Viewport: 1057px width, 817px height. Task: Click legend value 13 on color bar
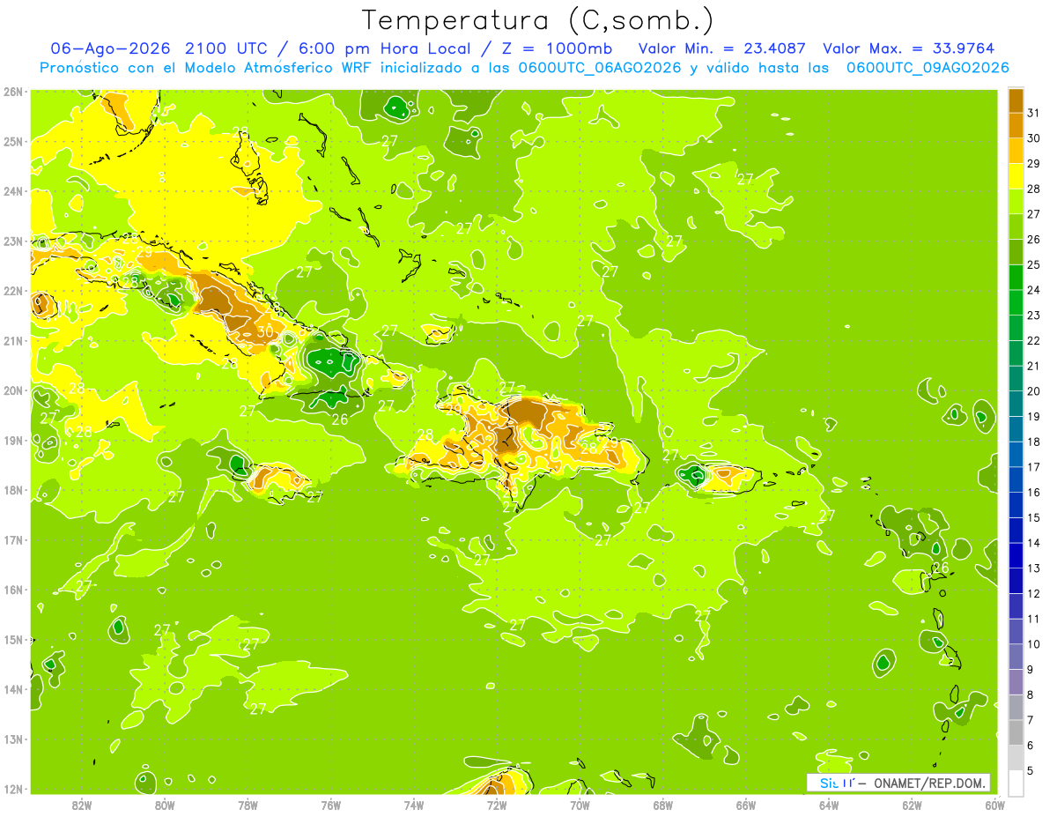pyautogui.click(x=1033, y=568)
